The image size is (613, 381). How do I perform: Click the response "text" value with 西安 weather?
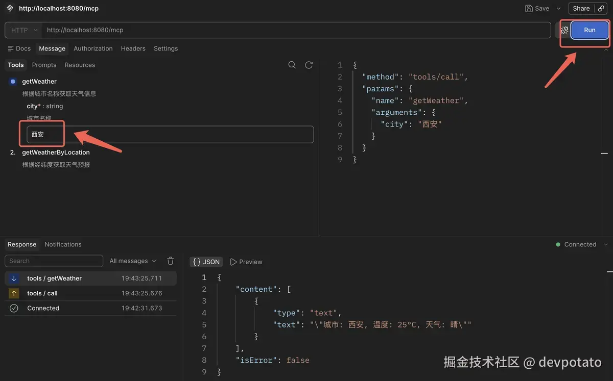[391, 325]
